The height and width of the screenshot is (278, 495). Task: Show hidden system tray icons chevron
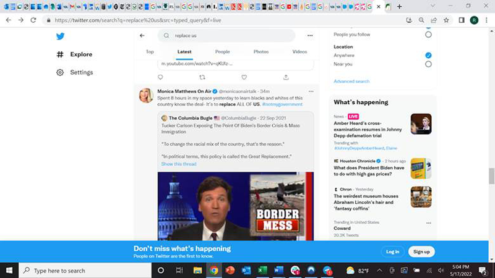click(379, 271)
